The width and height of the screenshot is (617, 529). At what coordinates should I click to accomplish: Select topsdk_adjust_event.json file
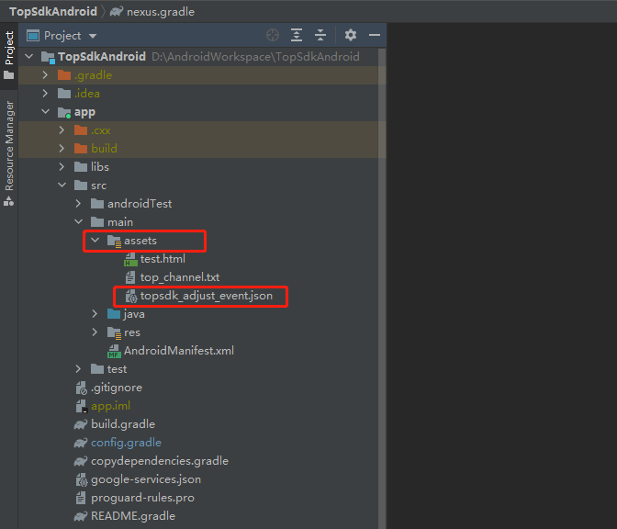coord(206,296)
